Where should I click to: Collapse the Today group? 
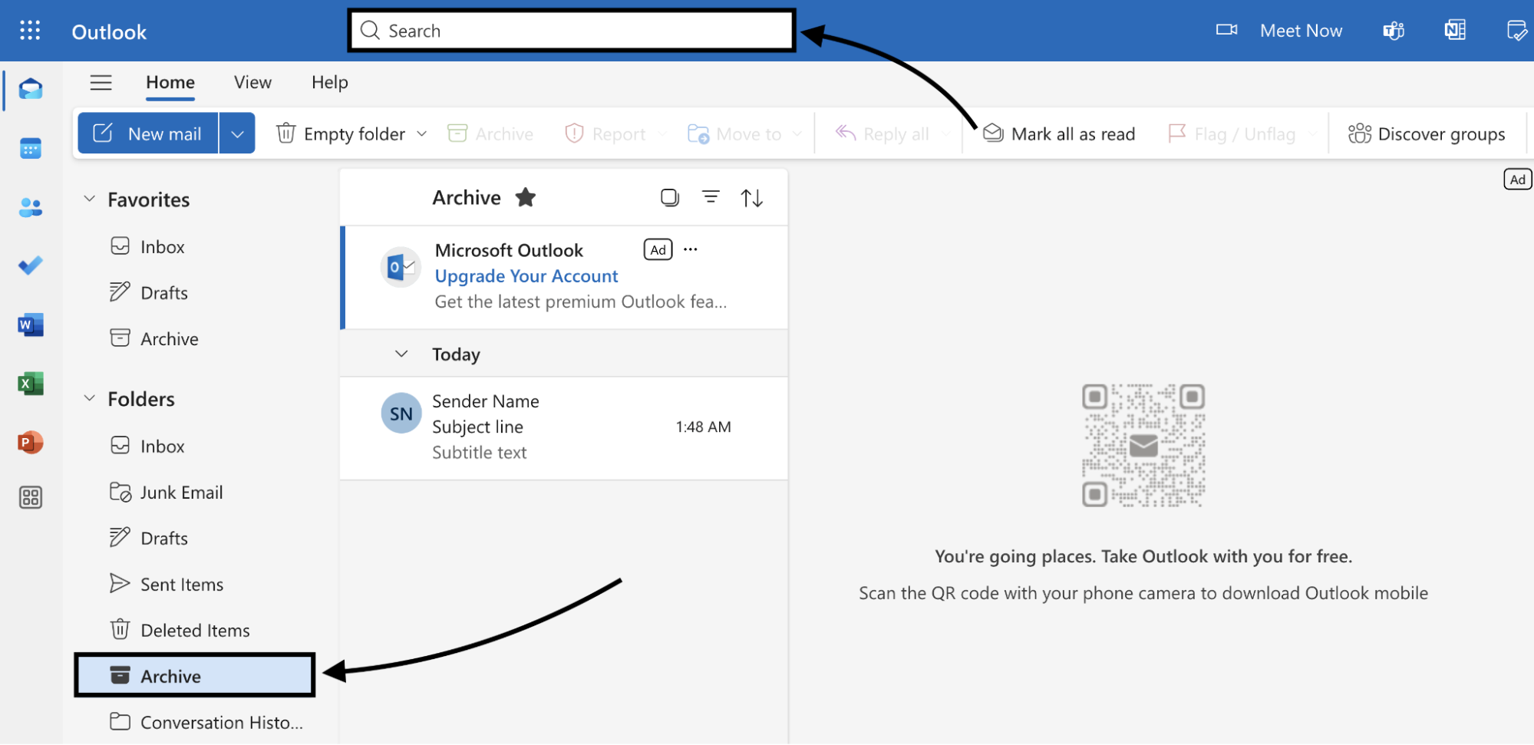pyautogui.click(x=401, y=354)
